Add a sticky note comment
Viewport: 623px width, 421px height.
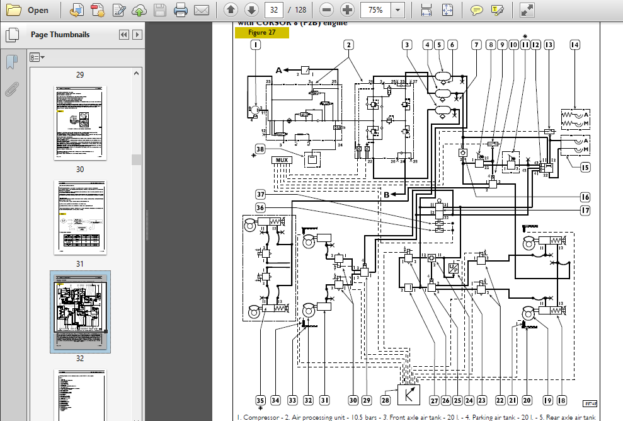click(476, 10)
